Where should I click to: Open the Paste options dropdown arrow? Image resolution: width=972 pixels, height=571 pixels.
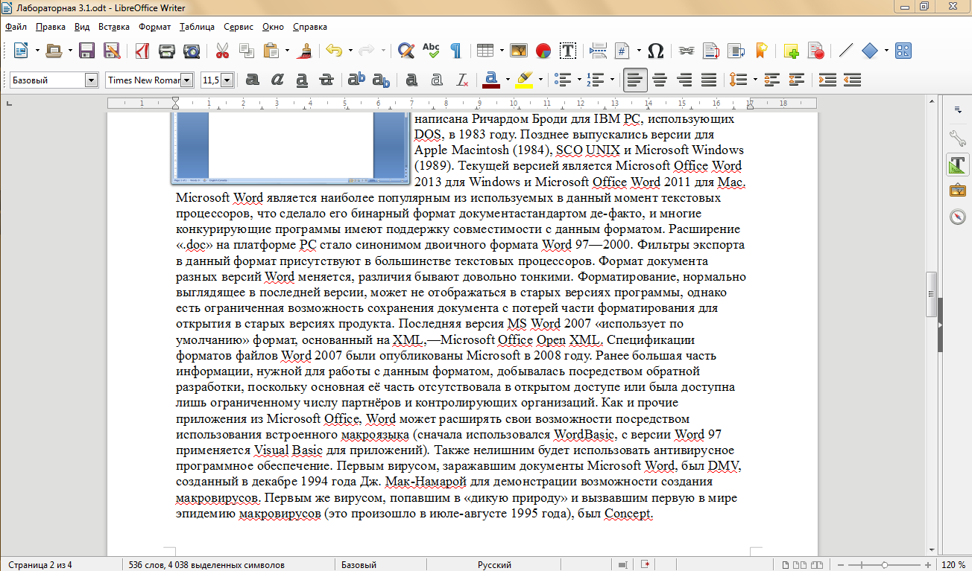(286, 51)
